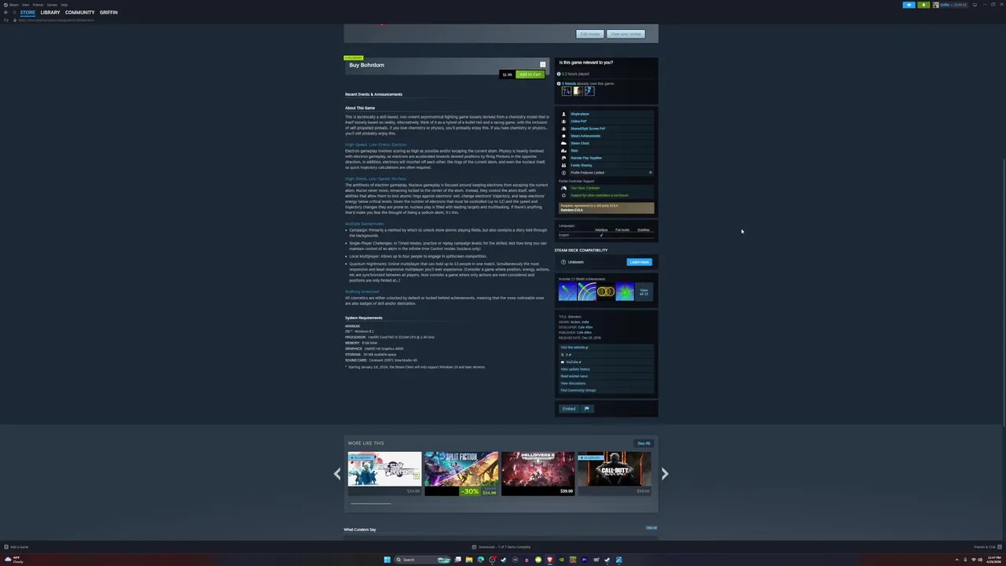
Task: Click the Edit review button
Action: 589,34
